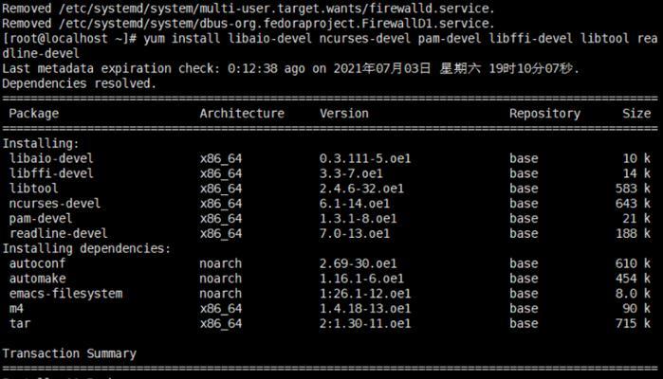Click readline-devel in the installing list
Screen dimensions: 663x379
[59, 234]
